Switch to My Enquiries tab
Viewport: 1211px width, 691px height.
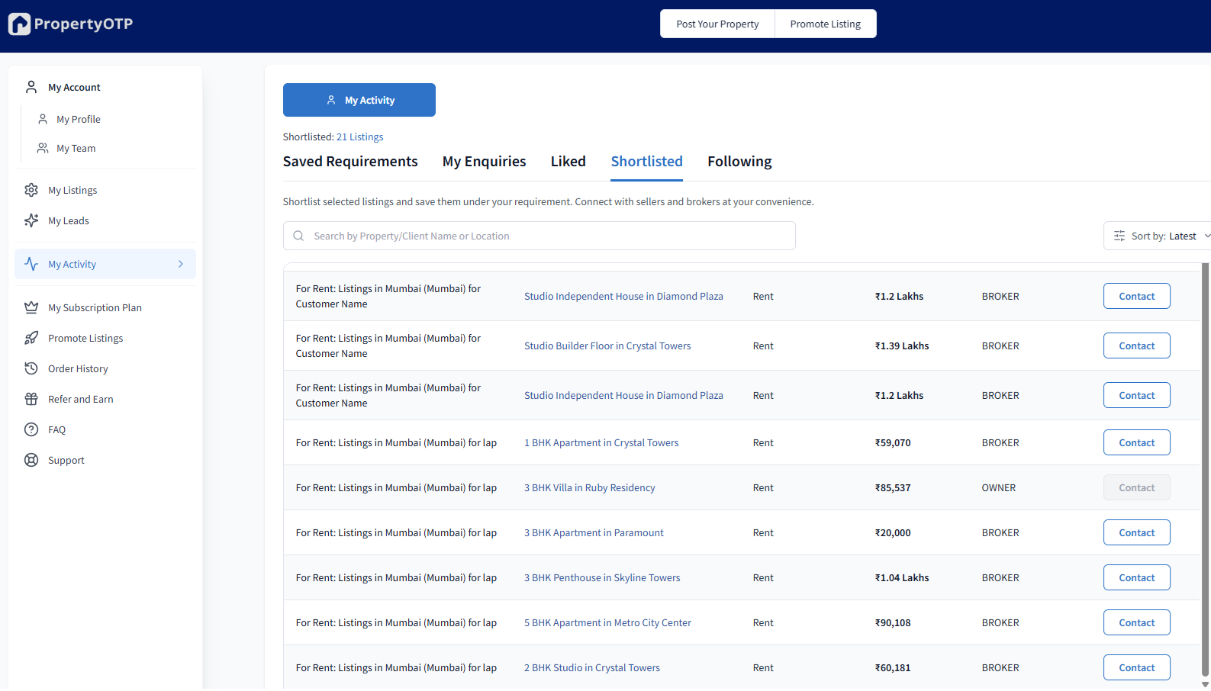pyautogui.click(x=484, y=162)
